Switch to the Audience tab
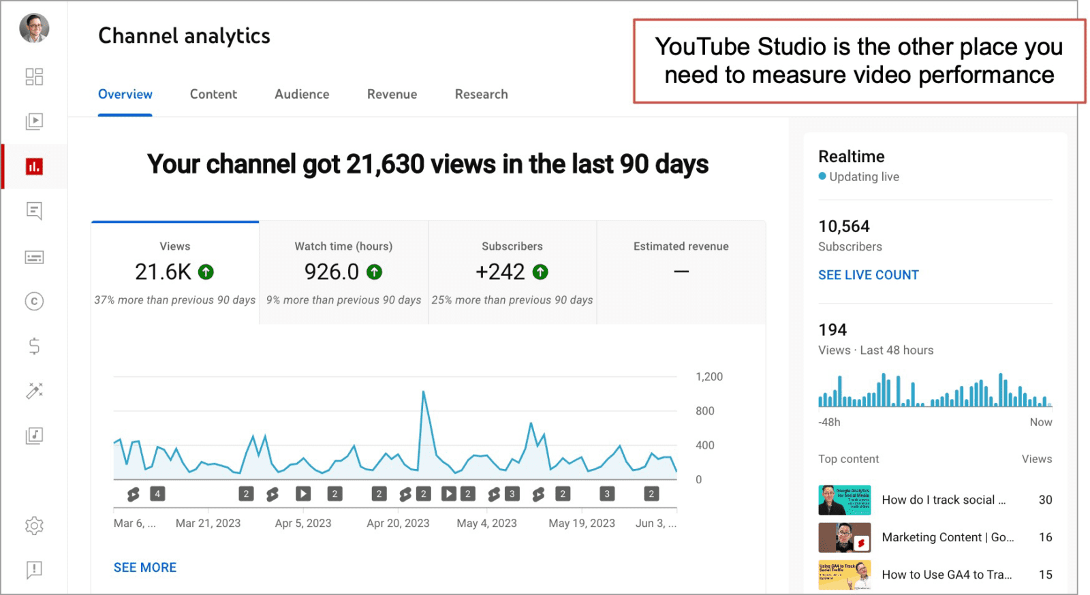 pyautogui.click(x=302, y=94)
